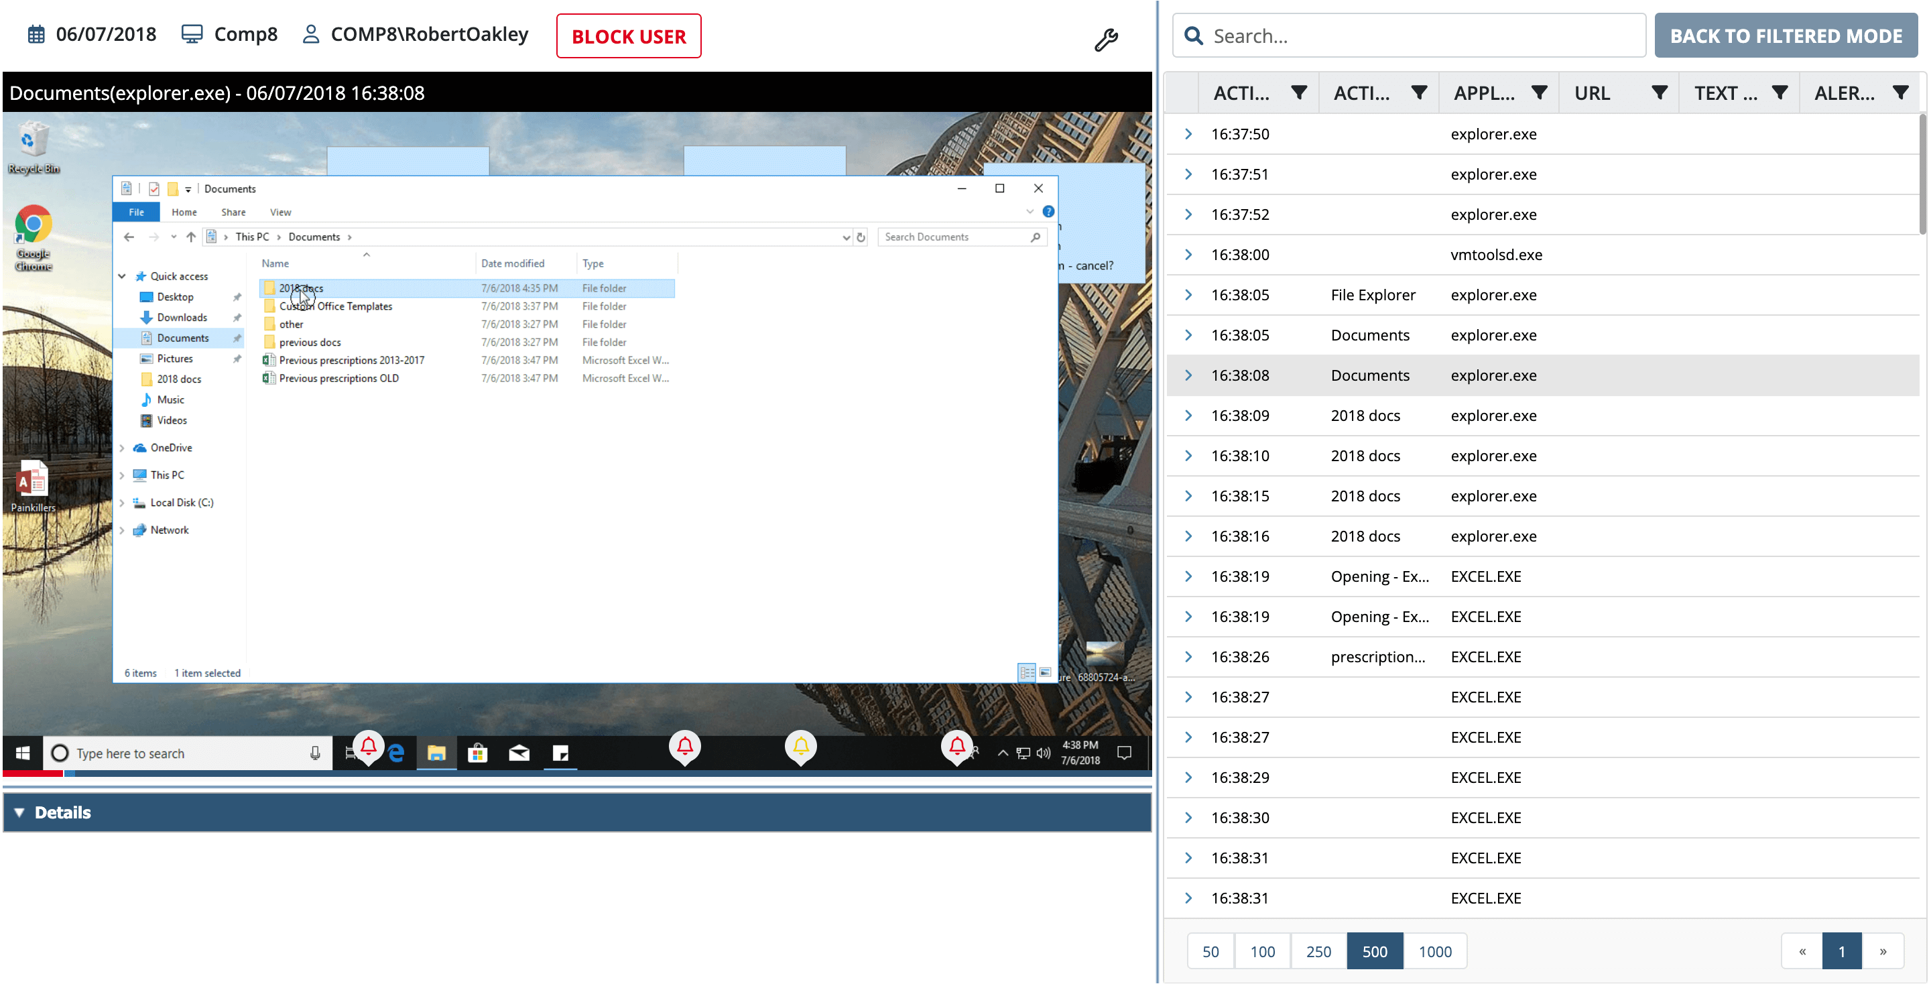Viewport: 1929px width, 986px height.
Task: Set page size to 100
Action: pyautogui.click(x=1263, y=952)
